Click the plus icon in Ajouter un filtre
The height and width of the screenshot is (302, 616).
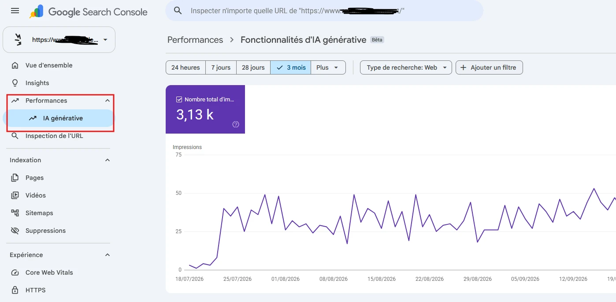point(463,67)
